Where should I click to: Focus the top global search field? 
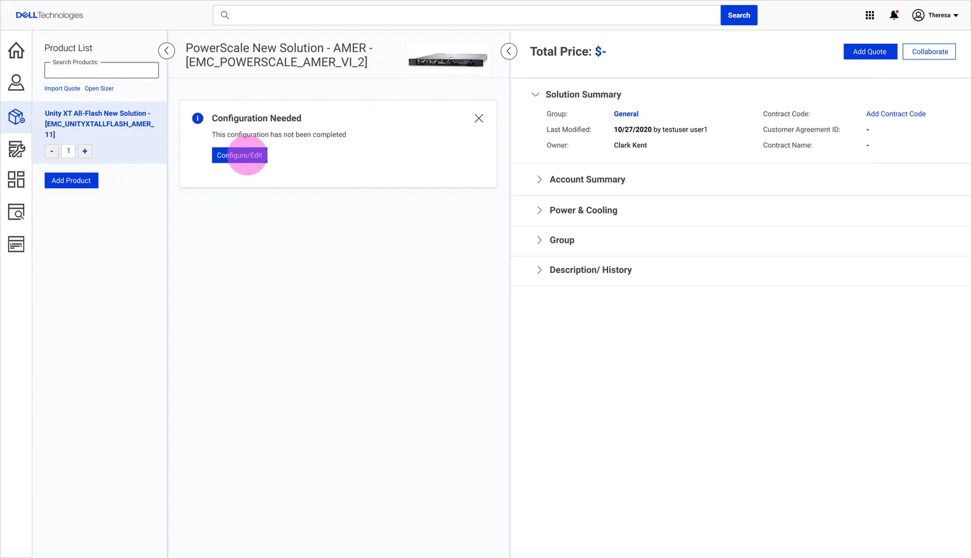(466, 15)
